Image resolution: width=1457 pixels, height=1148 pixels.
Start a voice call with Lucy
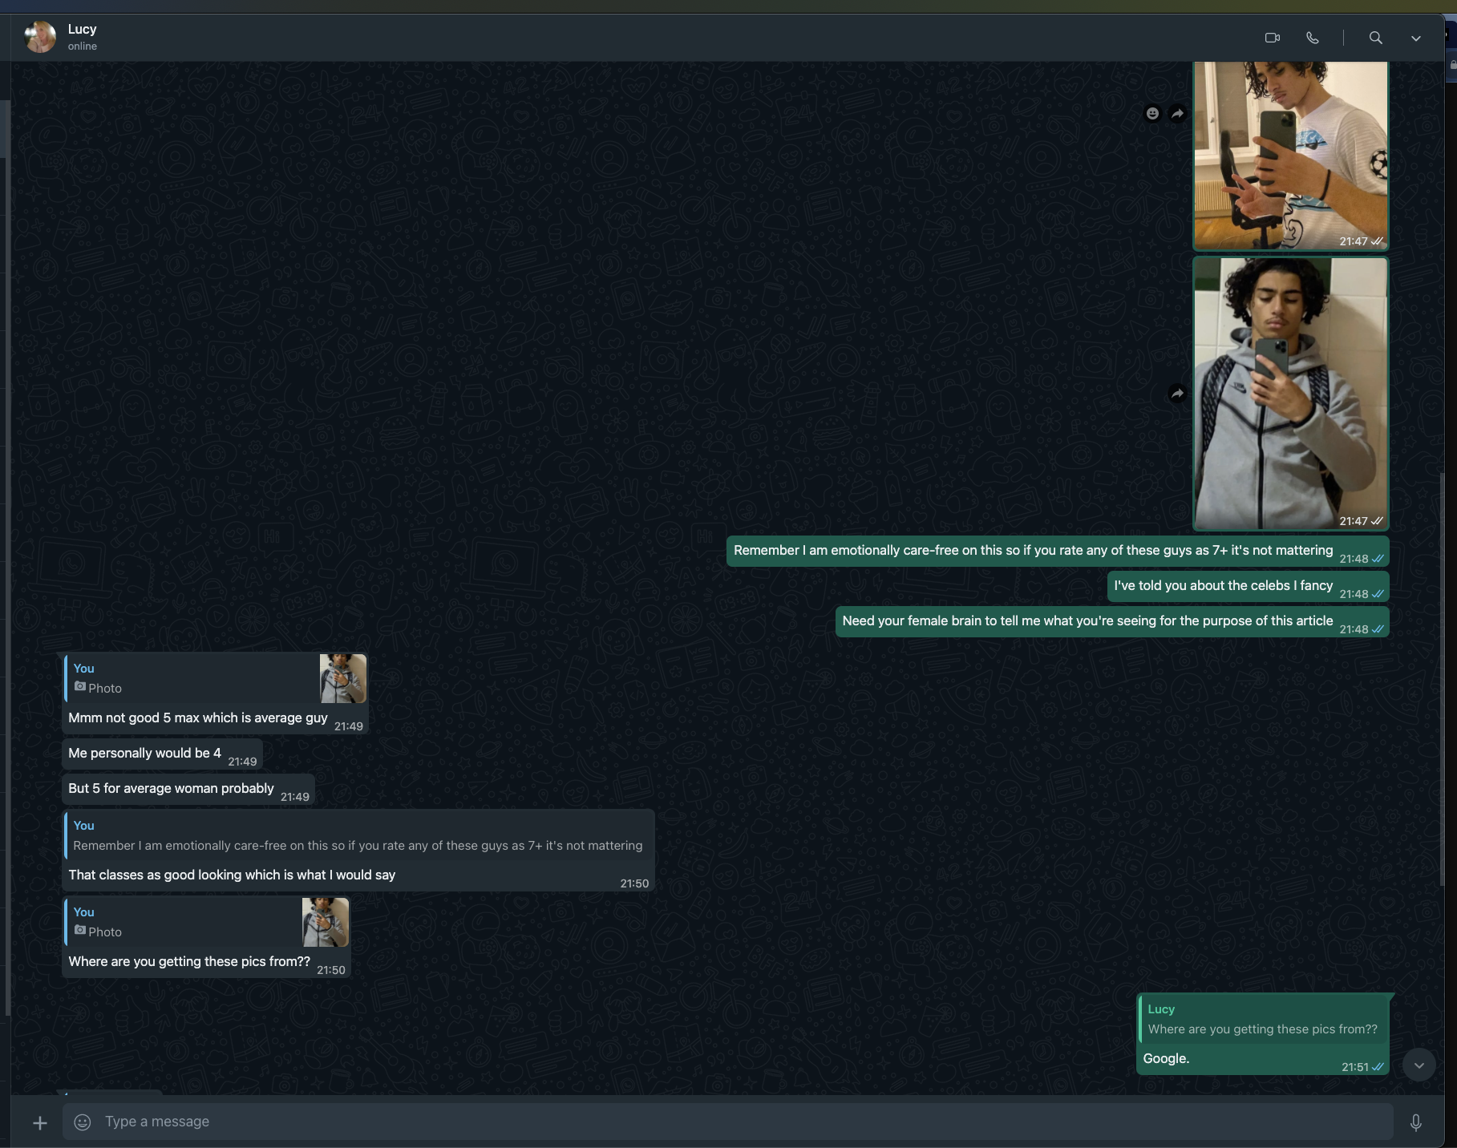(1313, 38)
